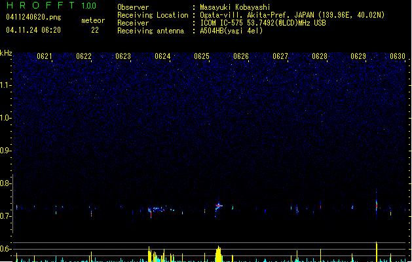
Task: Click the 0625 time axis marker
Action: coord(202,56)
